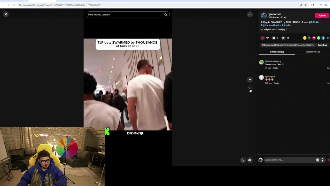Open the three-dot more options menu
This screenshot has width=330, height=186.
250,14
